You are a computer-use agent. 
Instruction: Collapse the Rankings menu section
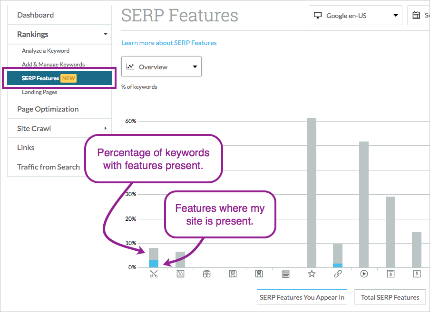click(105, 34)
